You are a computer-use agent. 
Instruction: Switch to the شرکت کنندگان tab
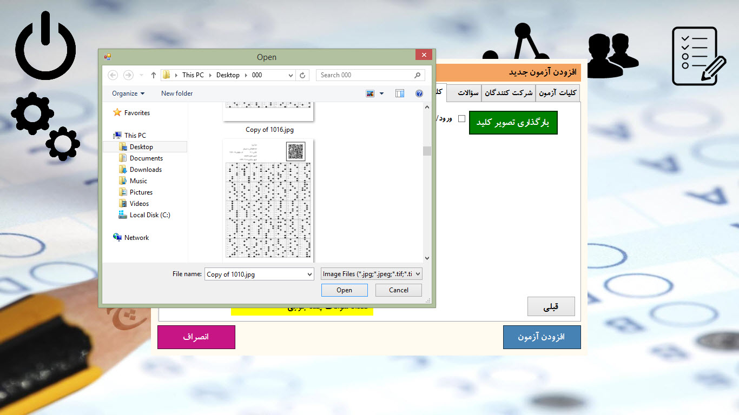[509, 93]
